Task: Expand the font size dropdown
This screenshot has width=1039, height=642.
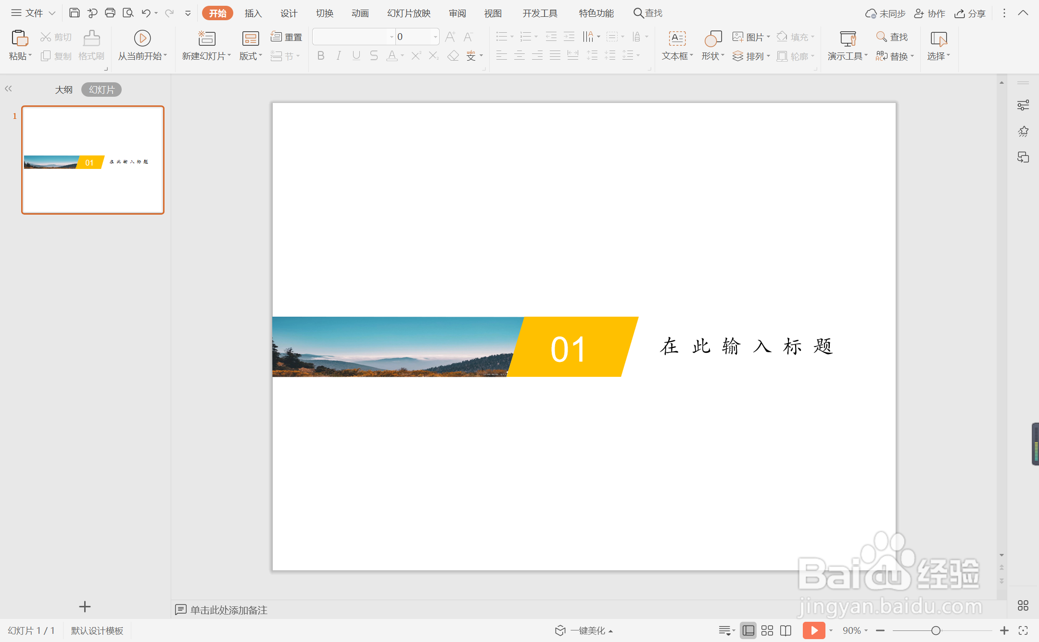Action: coord(435,37)
